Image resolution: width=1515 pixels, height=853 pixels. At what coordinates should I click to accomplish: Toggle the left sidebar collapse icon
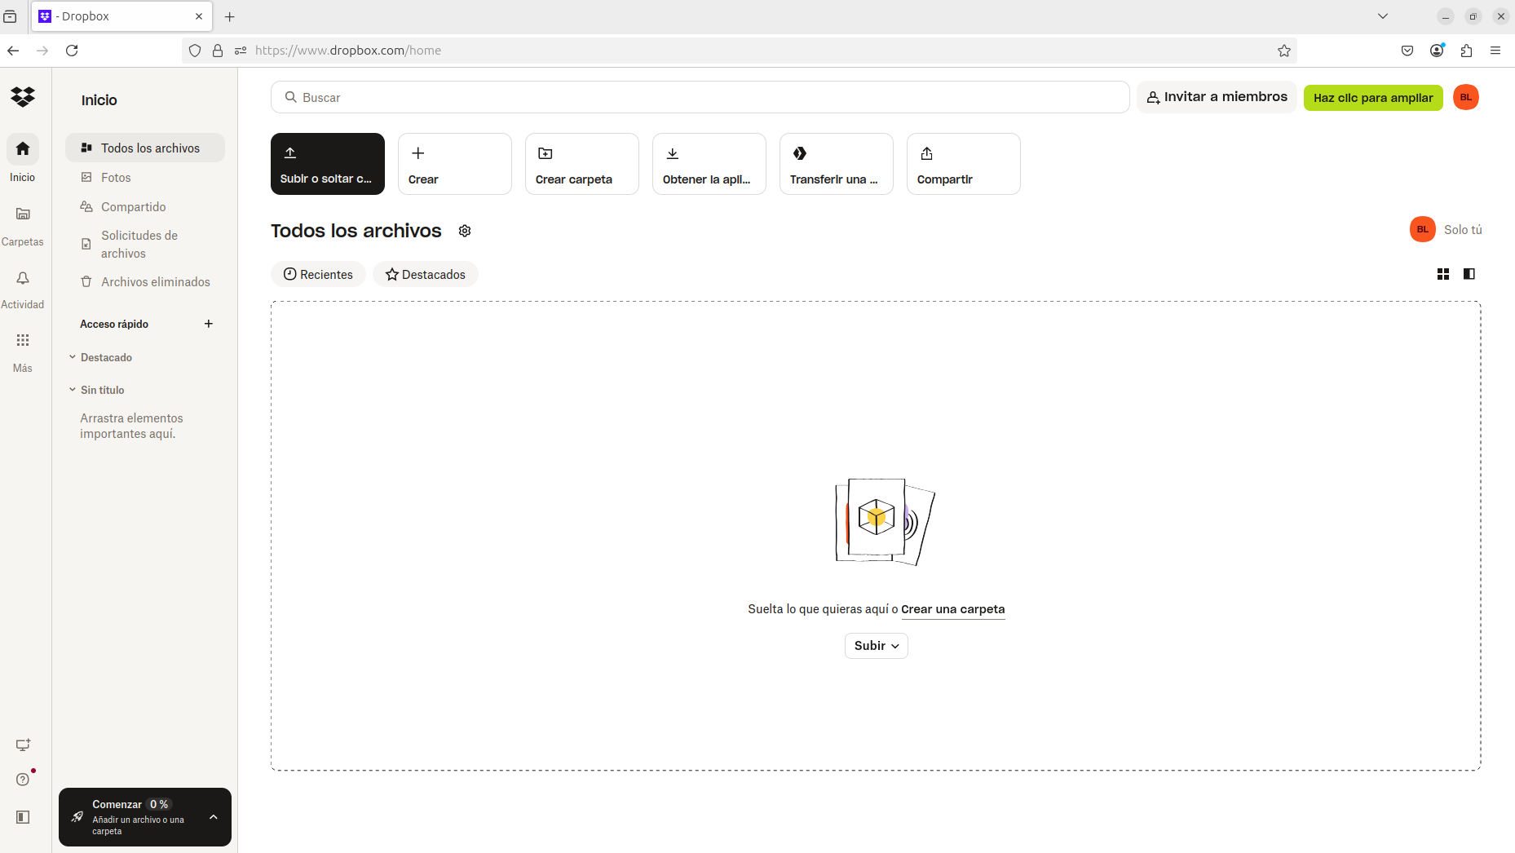coord(23,817)
